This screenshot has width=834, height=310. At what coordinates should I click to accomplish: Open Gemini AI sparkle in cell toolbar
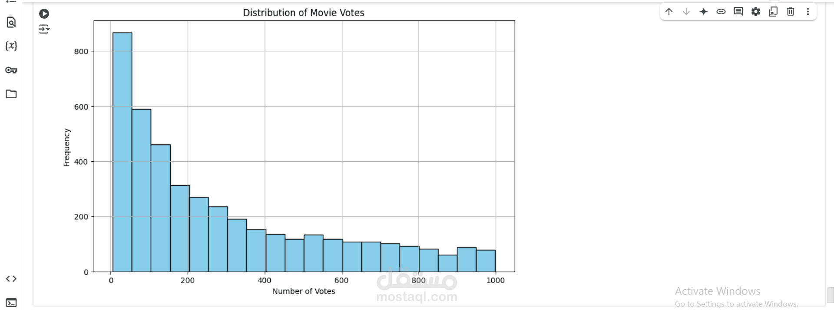704,12
